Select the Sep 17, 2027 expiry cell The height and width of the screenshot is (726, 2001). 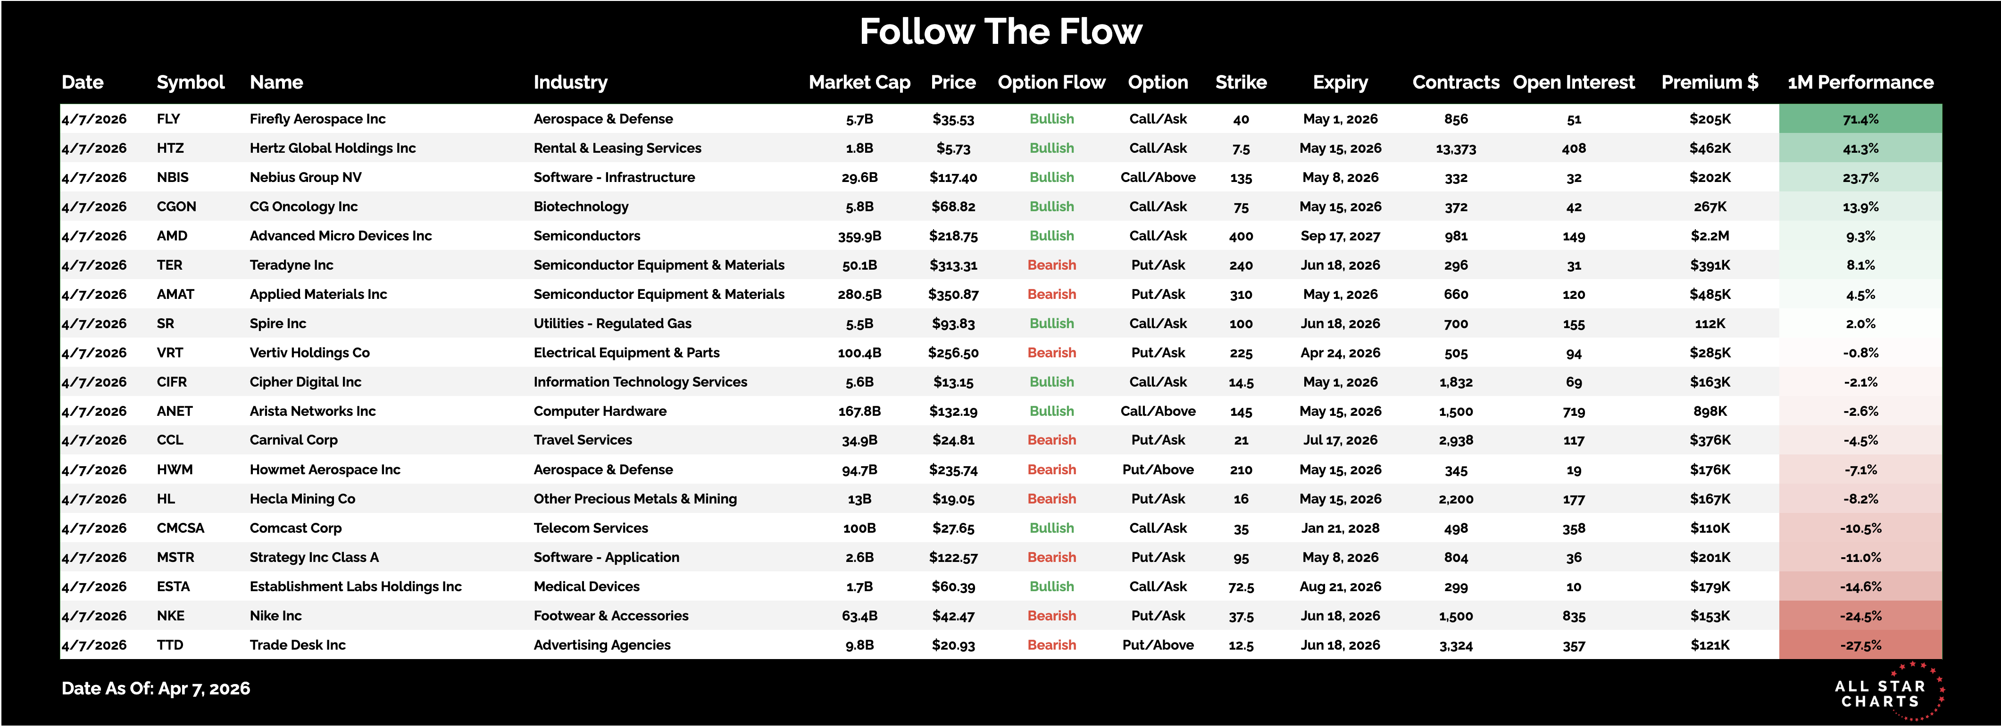[x=1340, y=236]
